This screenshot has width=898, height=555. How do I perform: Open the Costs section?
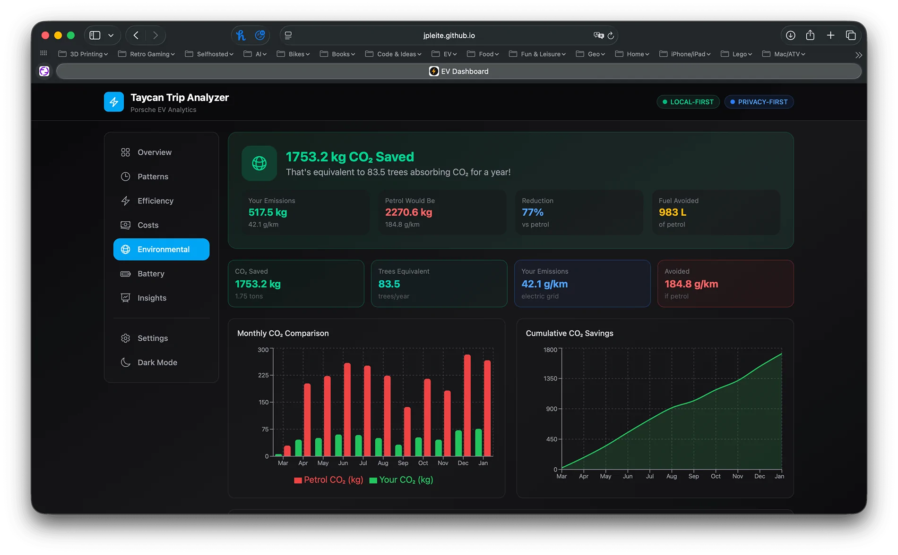click(x=147, y=225)
